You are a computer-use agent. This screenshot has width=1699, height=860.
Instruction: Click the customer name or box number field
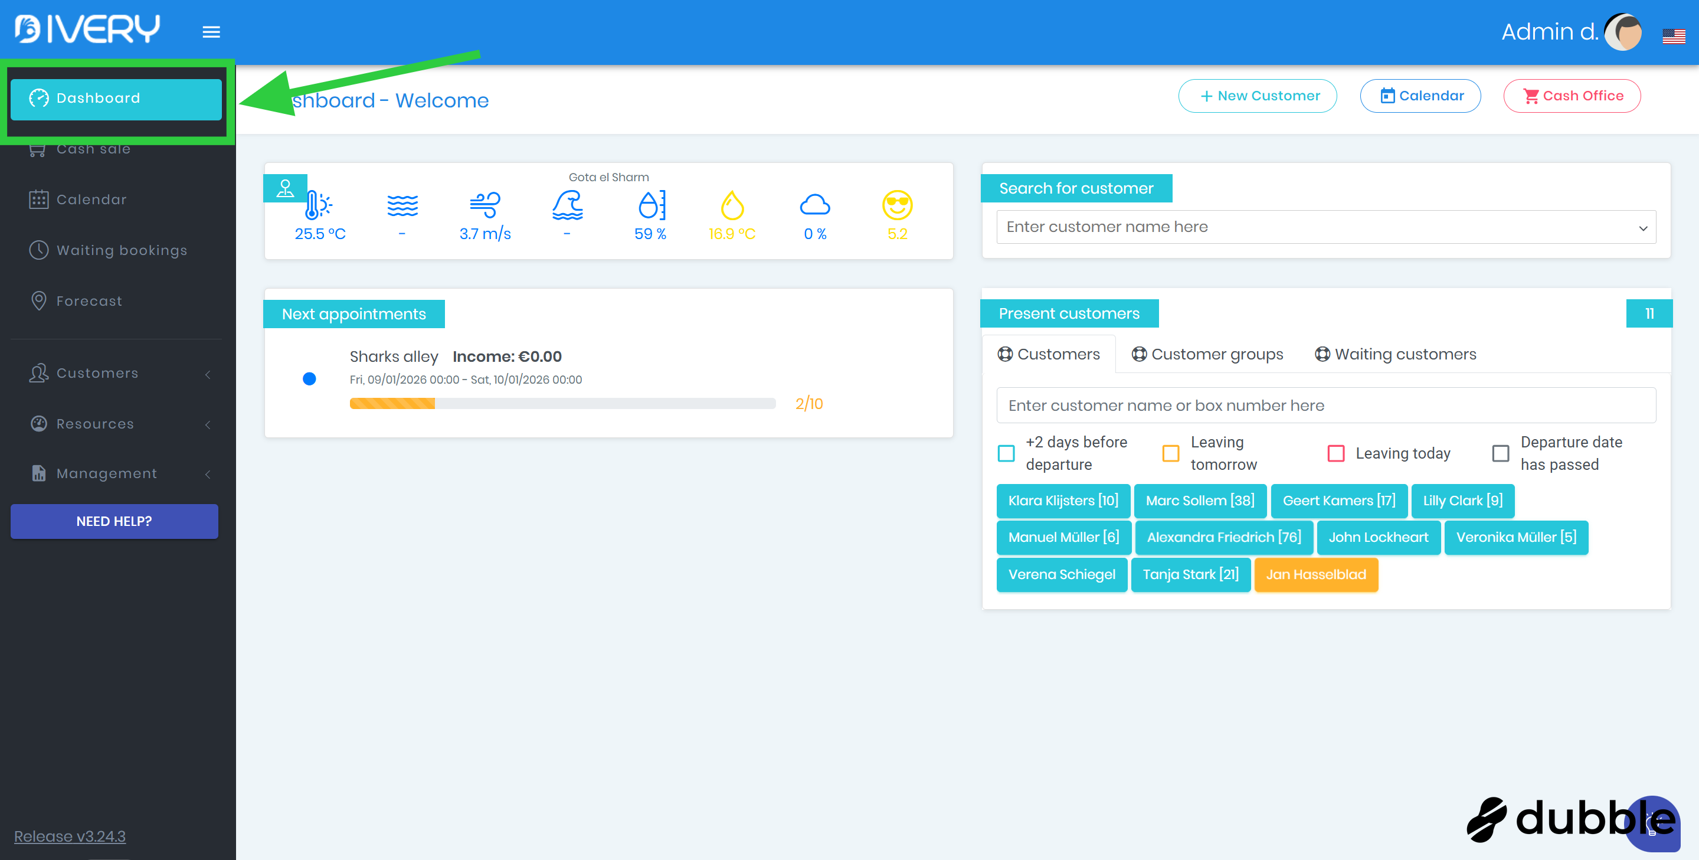point(1325,405)
